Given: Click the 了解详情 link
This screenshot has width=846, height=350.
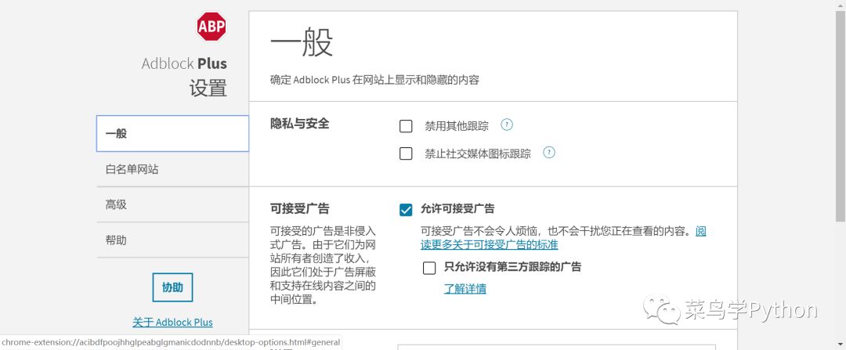Looking at the screenshot, I should (465, 288).
